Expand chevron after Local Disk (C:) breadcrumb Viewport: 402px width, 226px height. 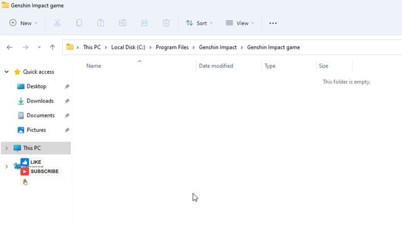151,48
